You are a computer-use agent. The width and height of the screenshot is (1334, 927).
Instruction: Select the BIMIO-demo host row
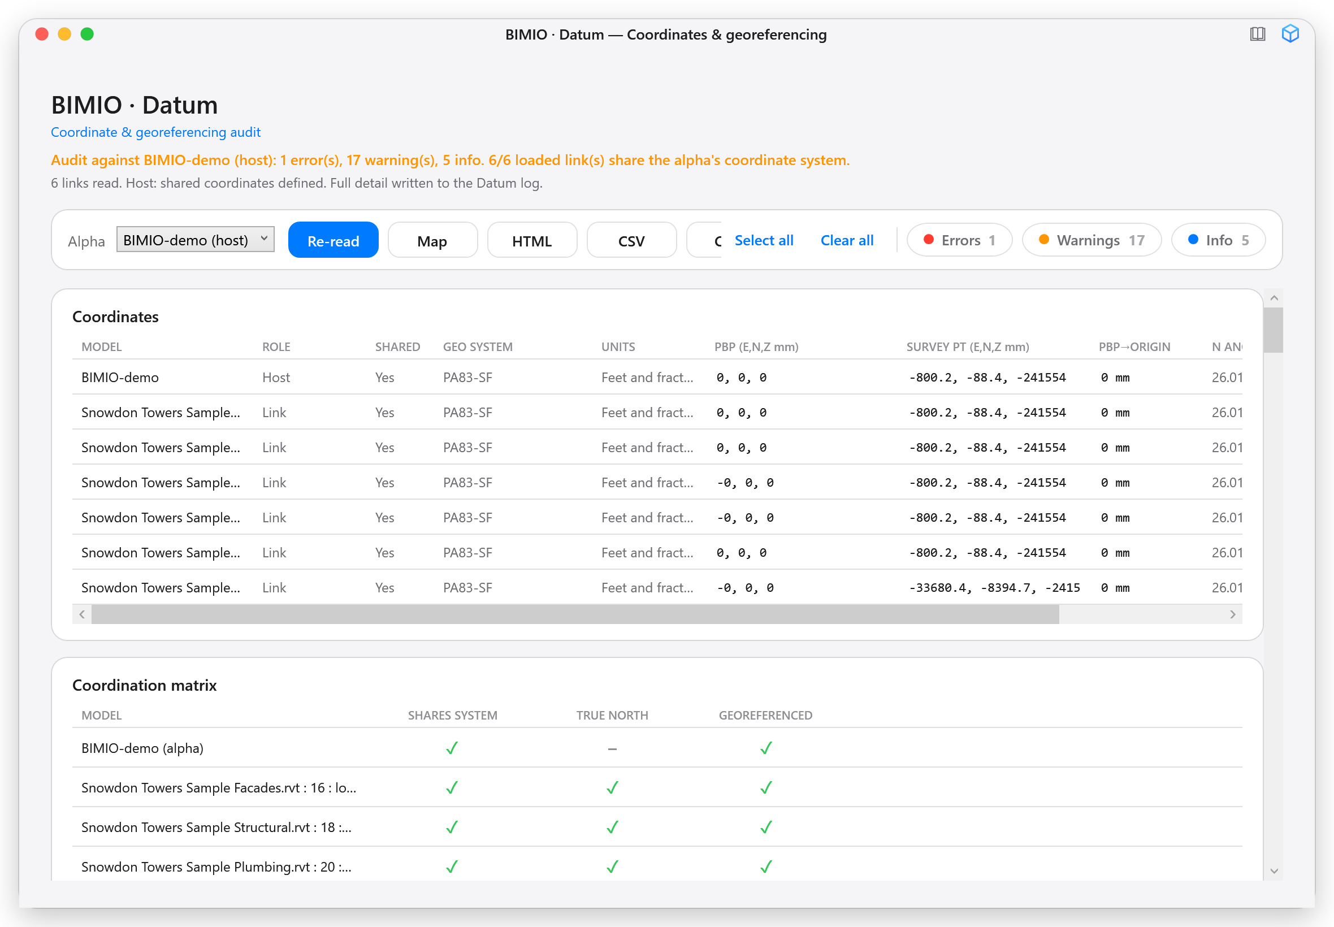point(657,377)
